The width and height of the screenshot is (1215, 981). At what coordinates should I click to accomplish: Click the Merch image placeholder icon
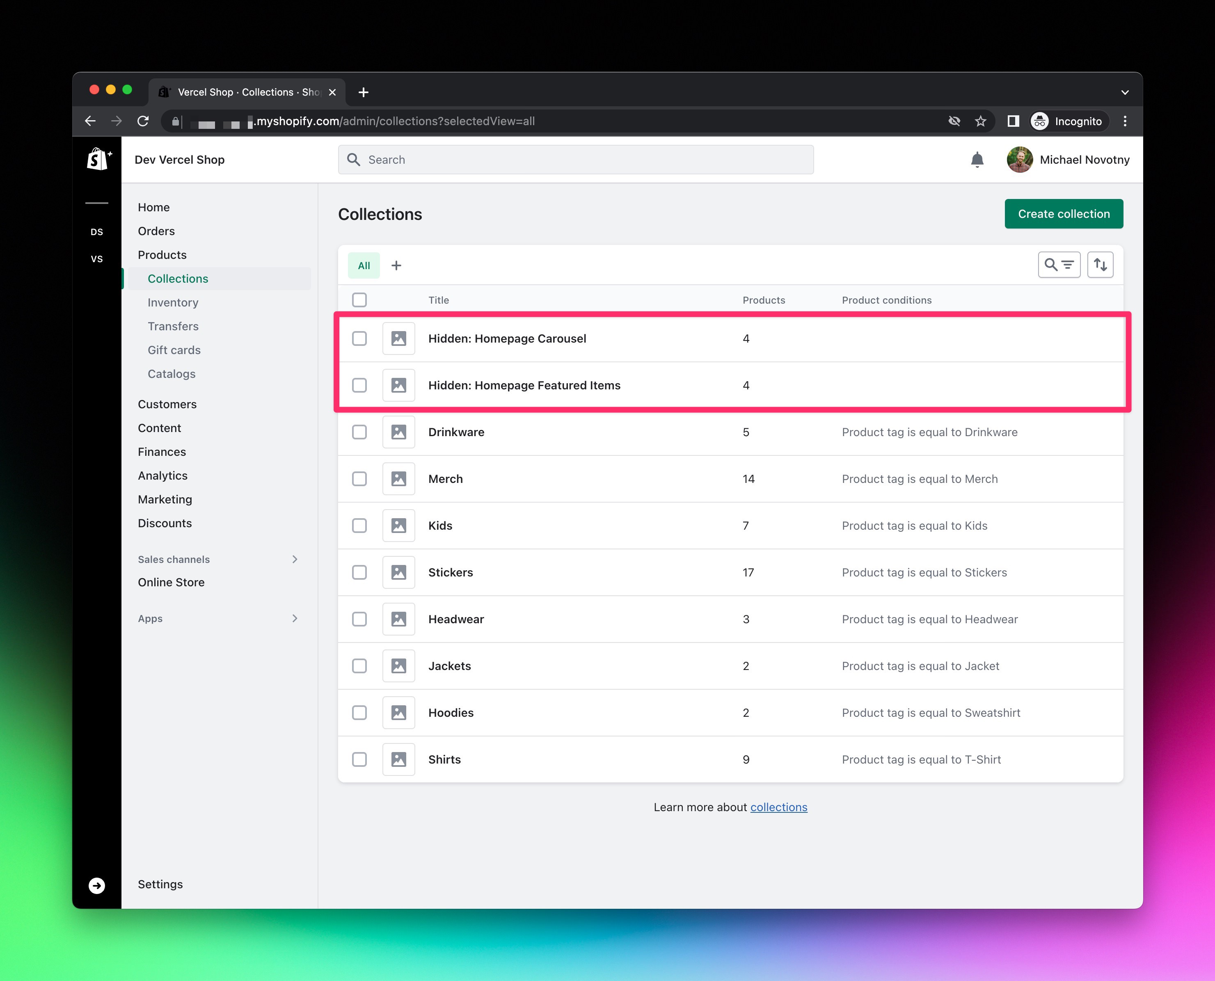click(398, 479)
